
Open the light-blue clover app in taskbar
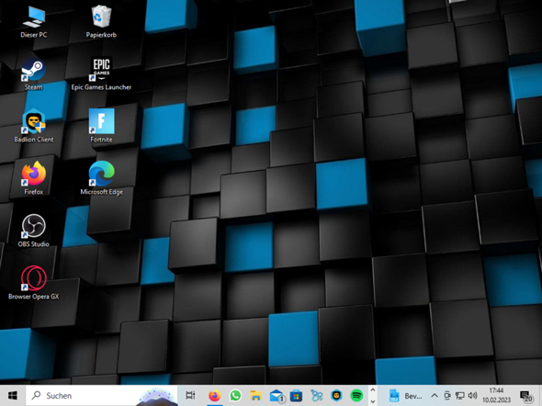click(316, 395)
